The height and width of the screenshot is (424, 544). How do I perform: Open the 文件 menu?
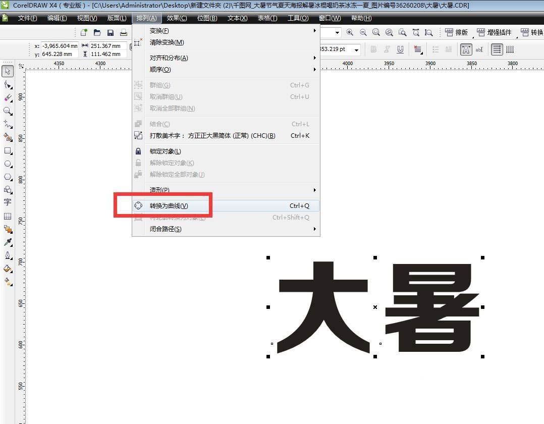pos(27,18)
